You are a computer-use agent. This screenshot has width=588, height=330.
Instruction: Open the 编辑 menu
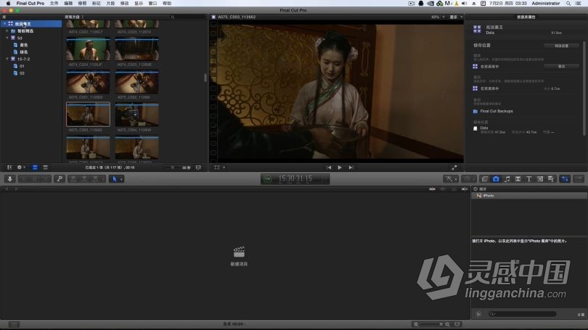(x=68, y=3)
